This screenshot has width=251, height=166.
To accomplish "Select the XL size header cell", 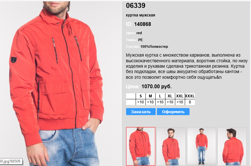I will [x=170, y=96].
